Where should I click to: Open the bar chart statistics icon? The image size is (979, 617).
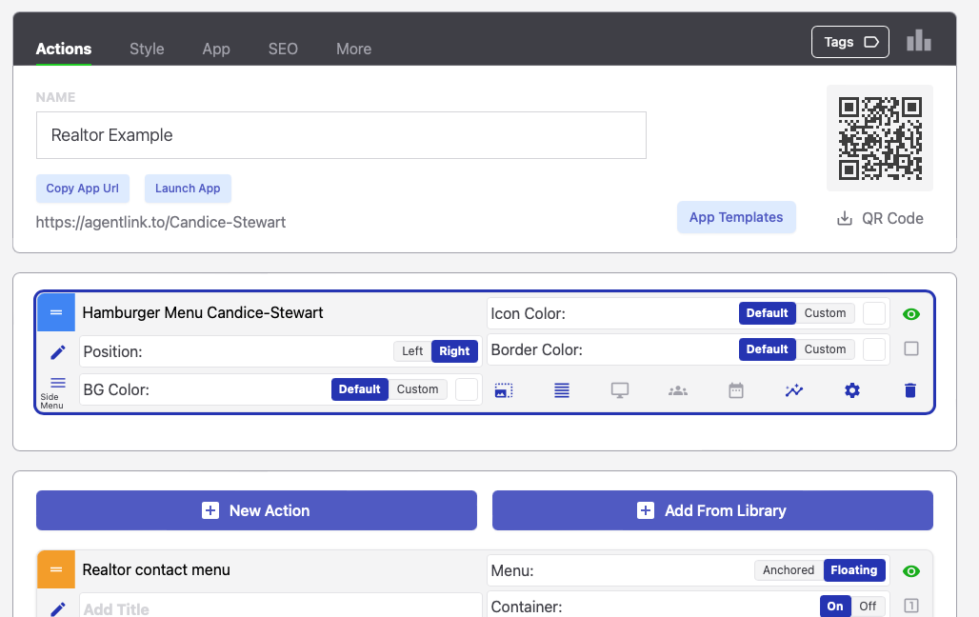[x=918, y=41]
